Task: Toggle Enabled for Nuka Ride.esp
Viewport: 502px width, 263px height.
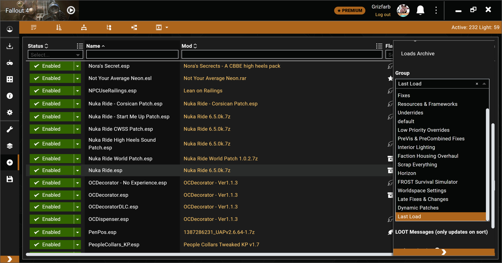Action: (x=52, y=170)
